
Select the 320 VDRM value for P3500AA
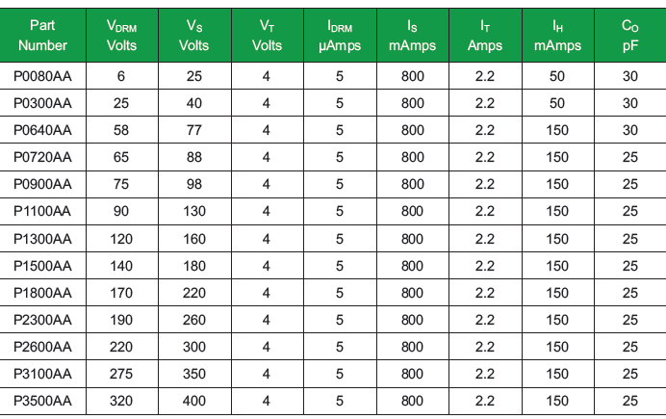pos(121,400)
